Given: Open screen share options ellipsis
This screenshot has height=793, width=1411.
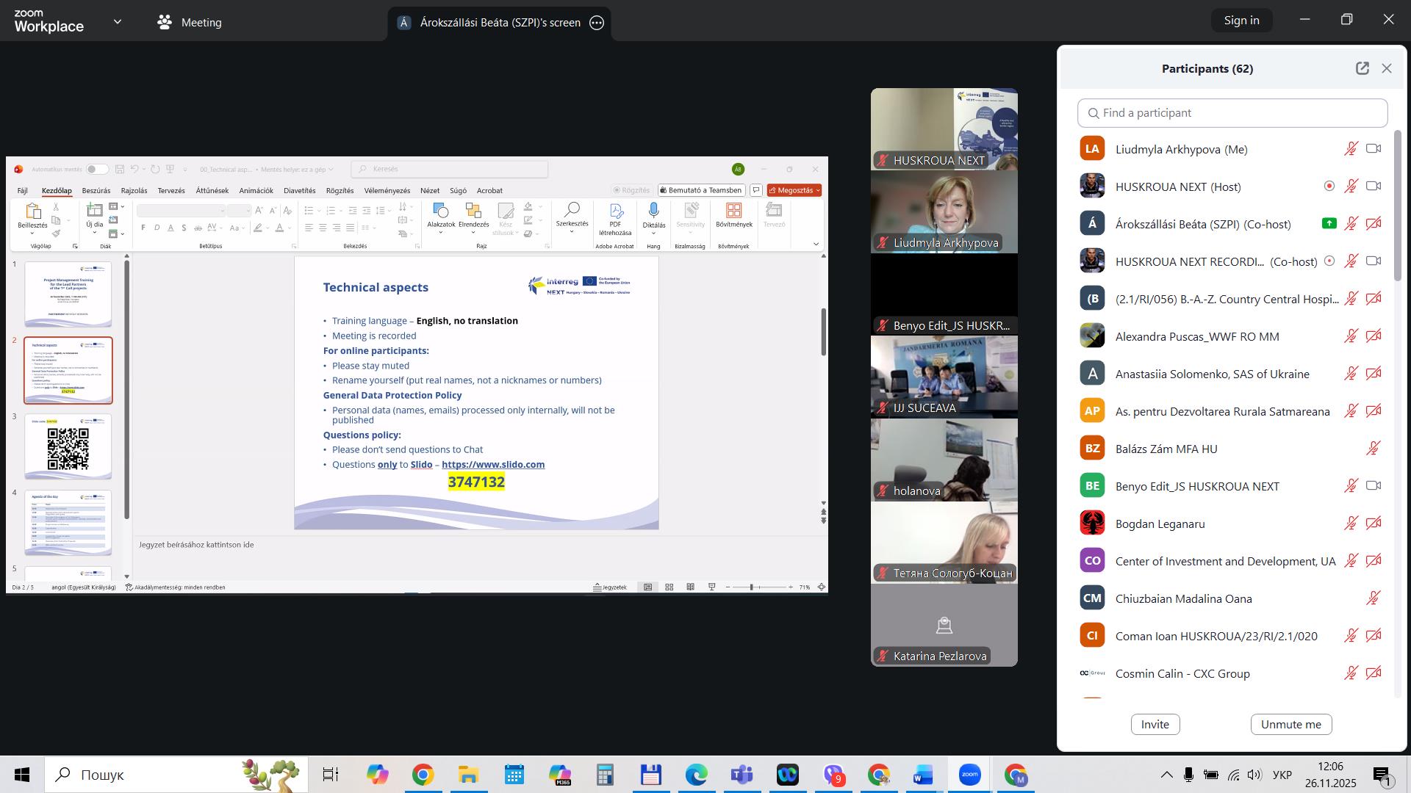Looking at the screenshot, I should [597, 23].
